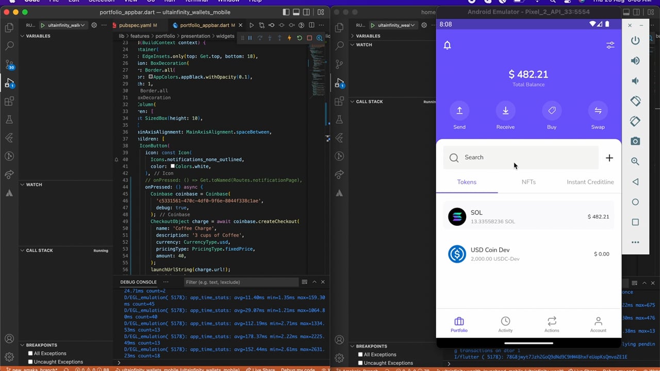Select the NFTs tab in wallet app

[x=529, y=182]
